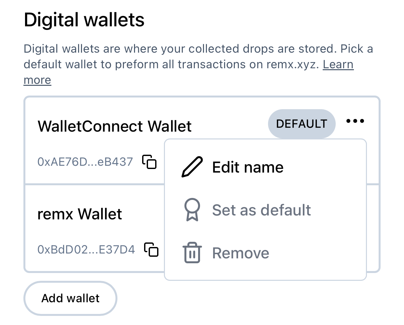This screenshot has width=404, height=325.
Task: Click the remx Wallet name
Action: (x=80, y=214)
